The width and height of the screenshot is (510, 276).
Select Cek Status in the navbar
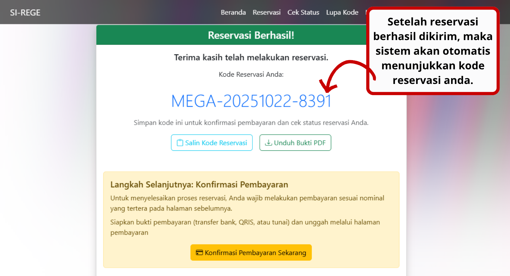coord(303,12)
